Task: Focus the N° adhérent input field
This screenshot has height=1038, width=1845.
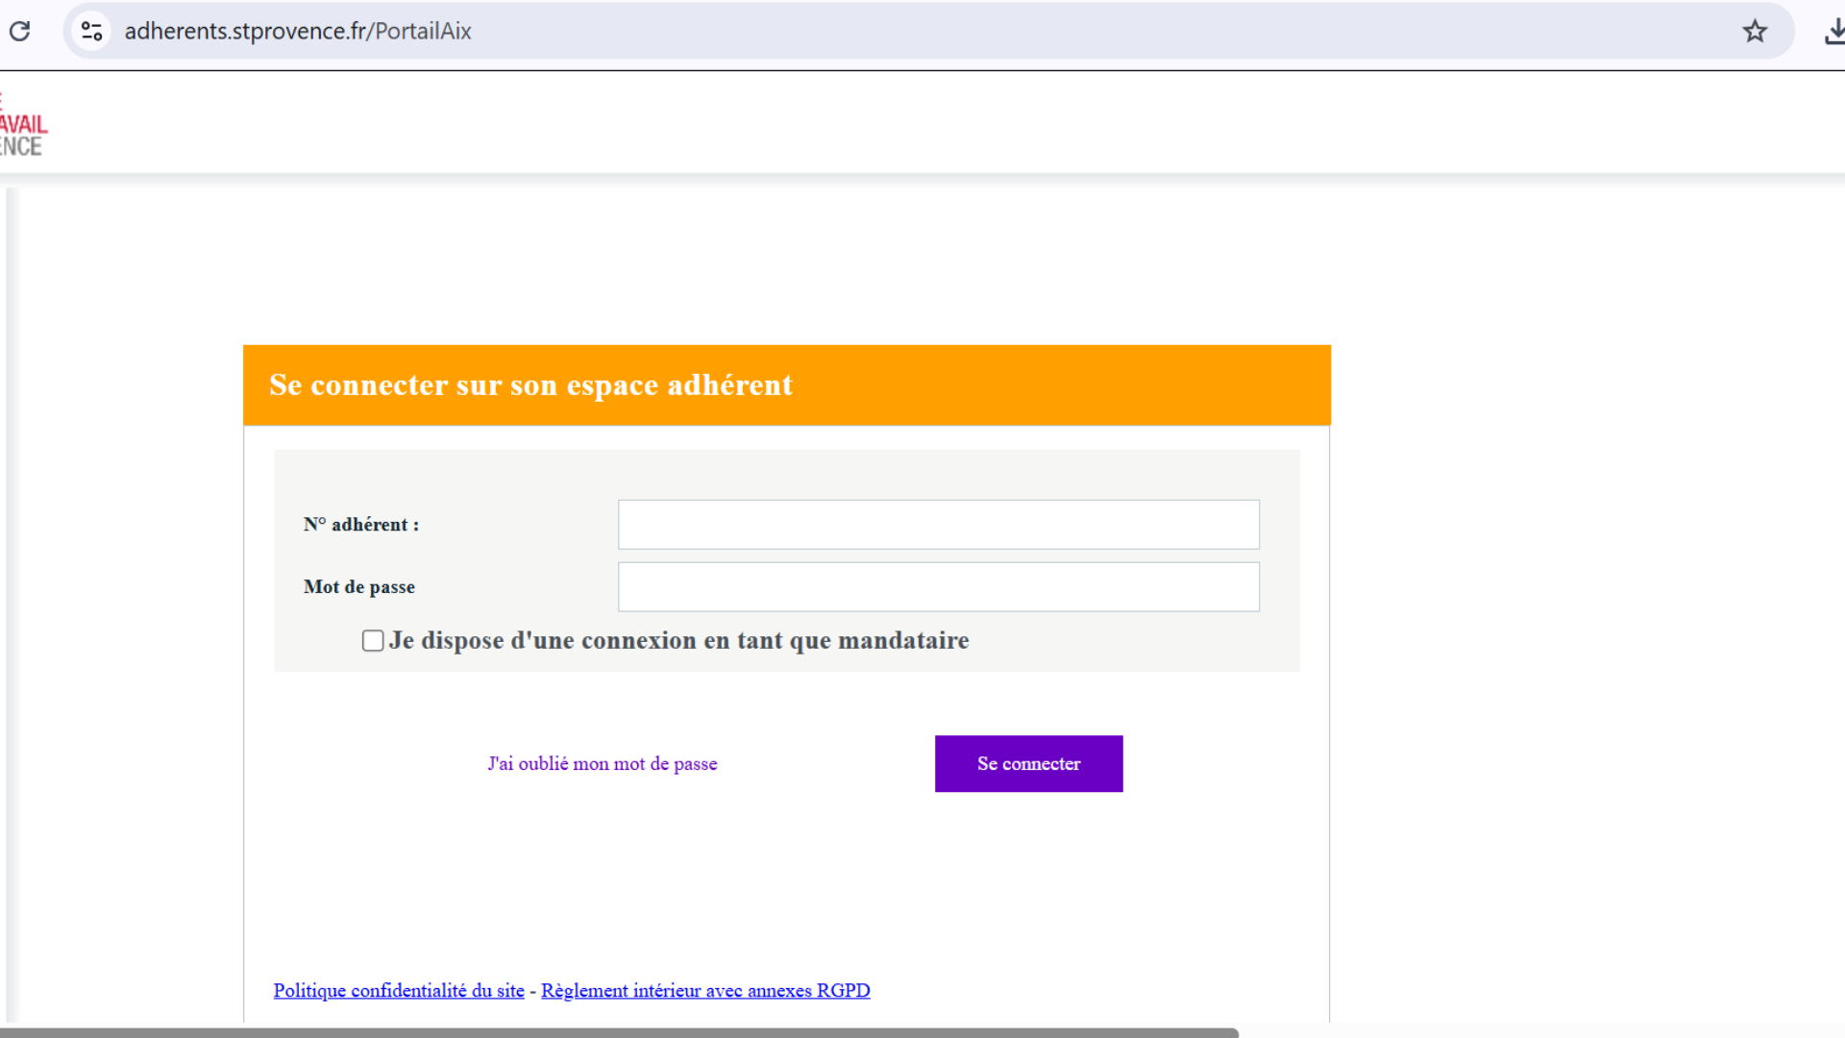Action: (x=938, y=524)
